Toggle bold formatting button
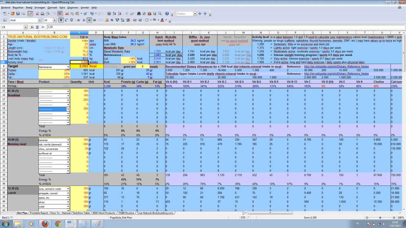The height and width of the screenshot is (228, 406). [x=61, y=20]
